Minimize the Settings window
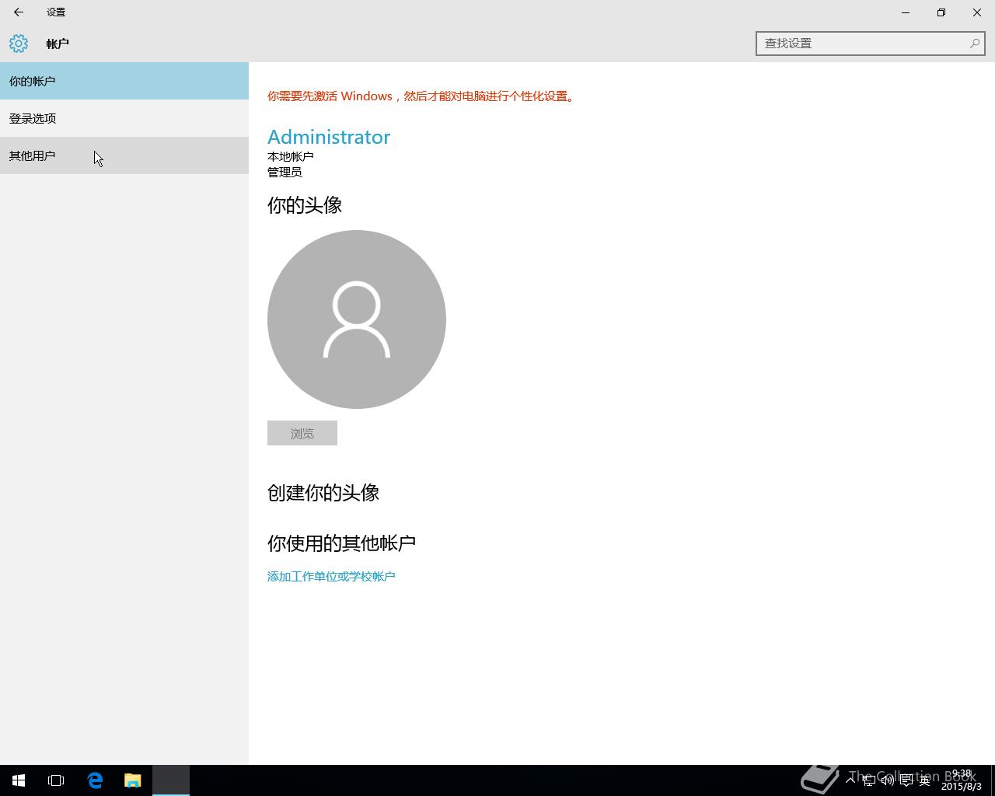The image size is (995, 796). pyautogui.click(x=906, y=12)
